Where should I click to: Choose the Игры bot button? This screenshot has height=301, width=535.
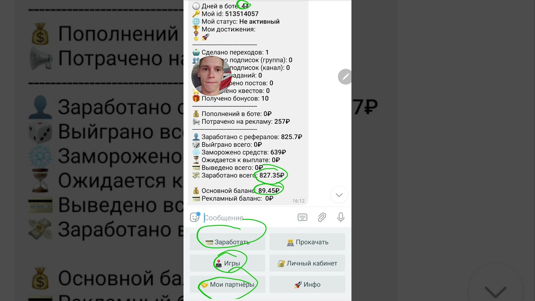pyautogui.click(x=227, y=263)
